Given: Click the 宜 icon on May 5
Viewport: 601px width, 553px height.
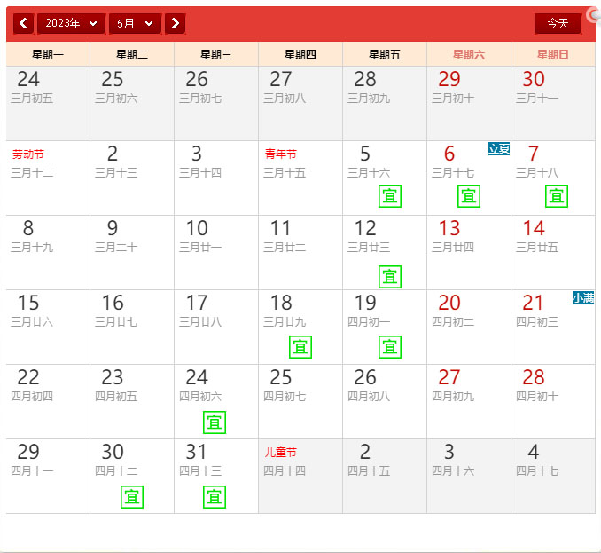Looking at the screenshot, I should click(390, 196).
